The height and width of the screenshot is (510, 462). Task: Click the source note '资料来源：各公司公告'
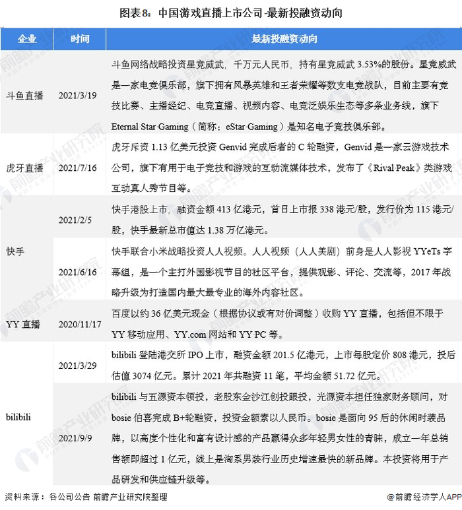click(48, 497)
